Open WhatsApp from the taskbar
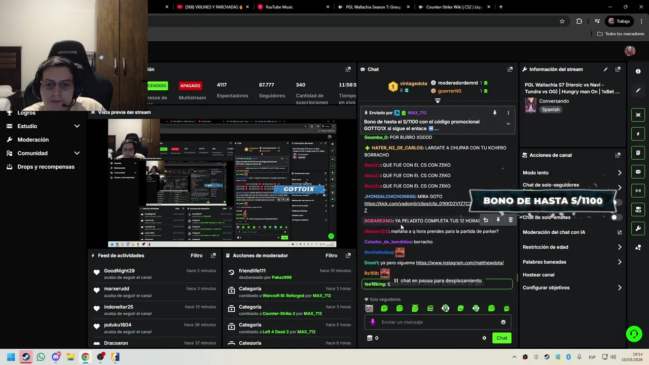 click(x=41, y=357)
